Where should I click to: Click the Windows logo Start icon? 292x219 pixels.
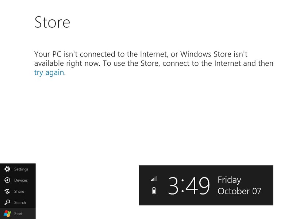pos(7,214)
